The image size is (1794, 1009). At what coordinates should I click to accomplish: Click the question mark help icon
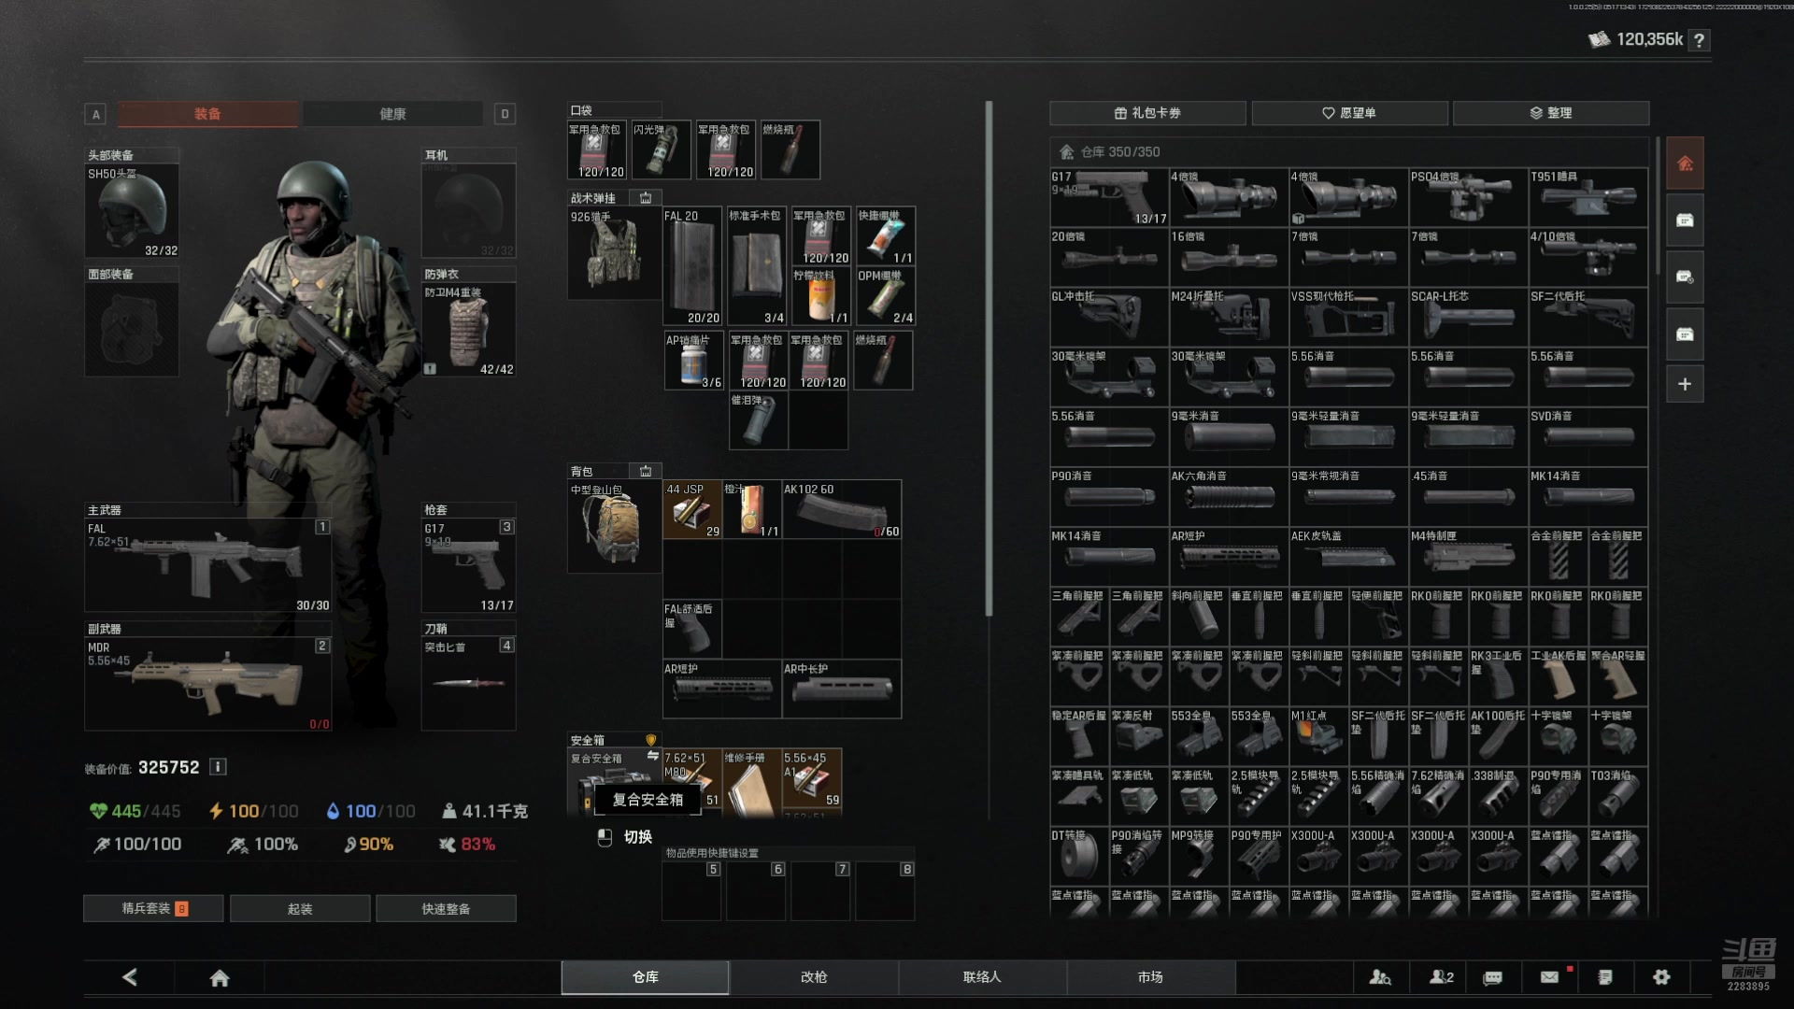(x=1700, y=40)
